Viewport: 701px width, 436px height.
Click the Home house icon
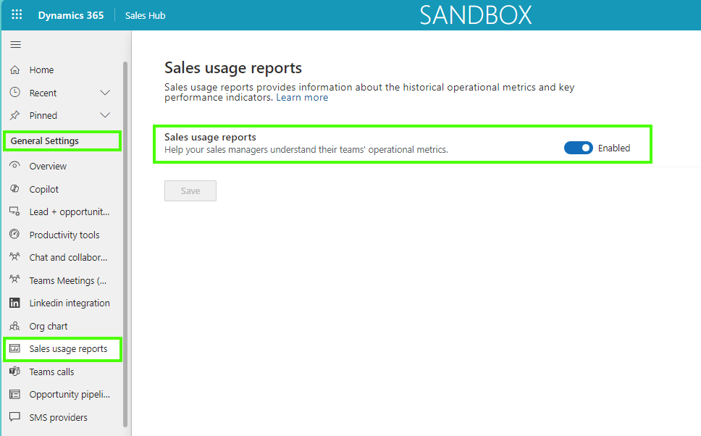14,70
